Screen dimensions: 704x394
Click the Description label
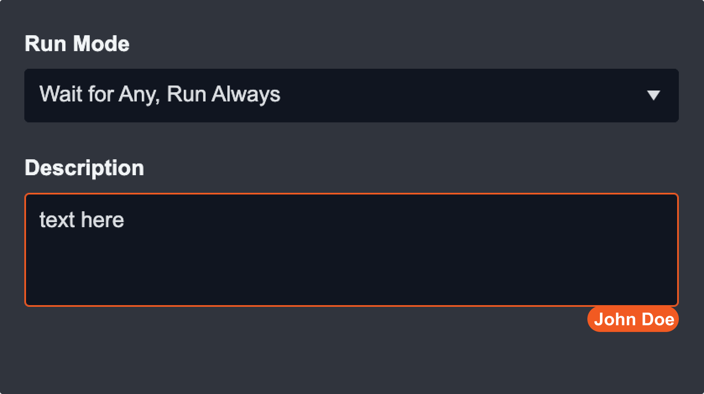pos(84,168)
